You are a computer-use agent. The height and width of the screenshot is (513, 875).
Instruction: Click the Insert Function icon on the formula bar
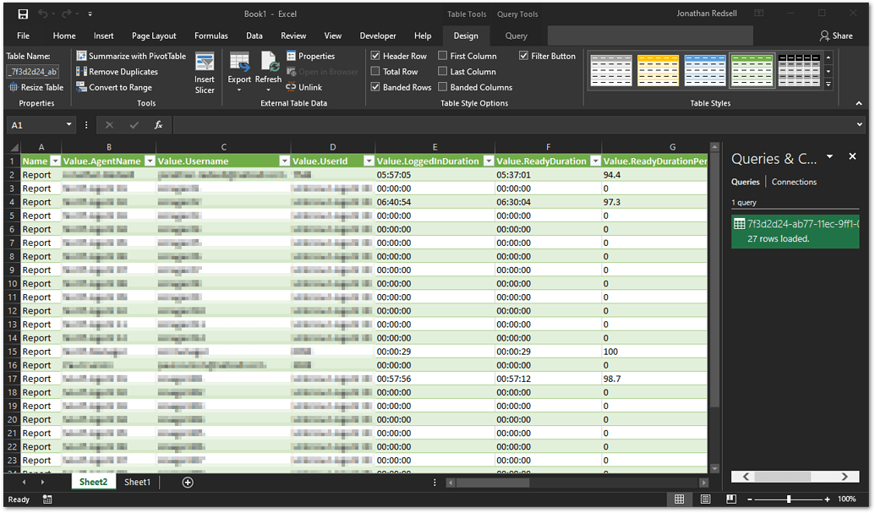157,124
